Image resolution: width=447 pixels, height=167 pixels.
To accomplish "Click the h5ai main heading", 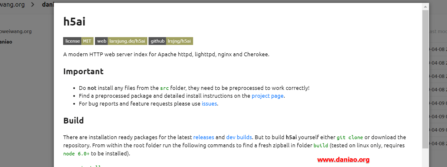I will tap(74, 21).
